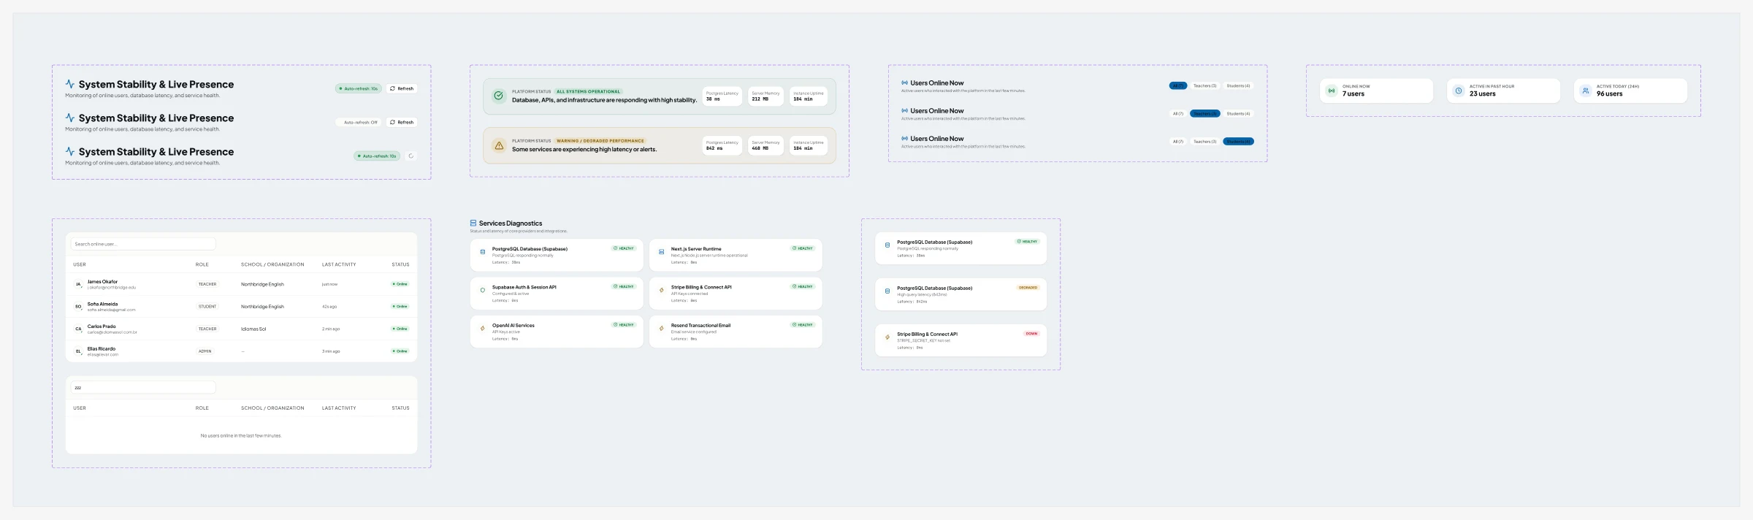Click Online status badge in James Okafor row

click(x=400, y=284)
